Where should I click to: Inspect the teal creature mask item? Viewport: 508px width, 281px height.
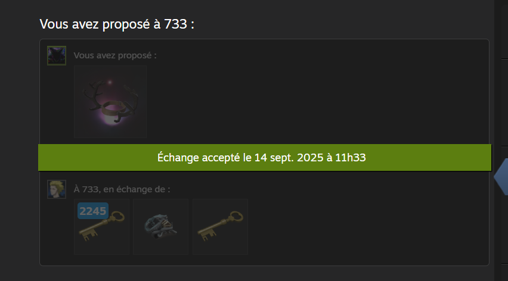(x=161, y=227)
